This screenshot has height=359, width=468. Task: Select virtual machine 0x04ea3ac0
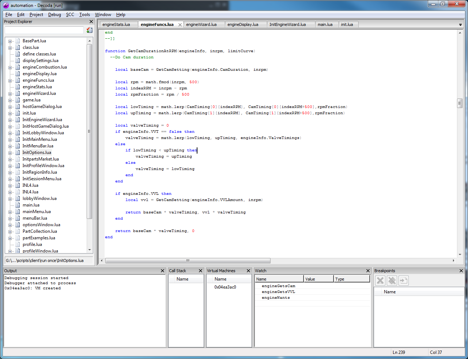[225, 287]
